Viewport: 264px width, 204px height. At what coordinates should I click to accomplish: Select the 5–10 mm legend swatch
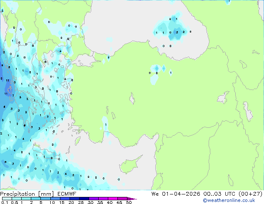coord(45,199)
